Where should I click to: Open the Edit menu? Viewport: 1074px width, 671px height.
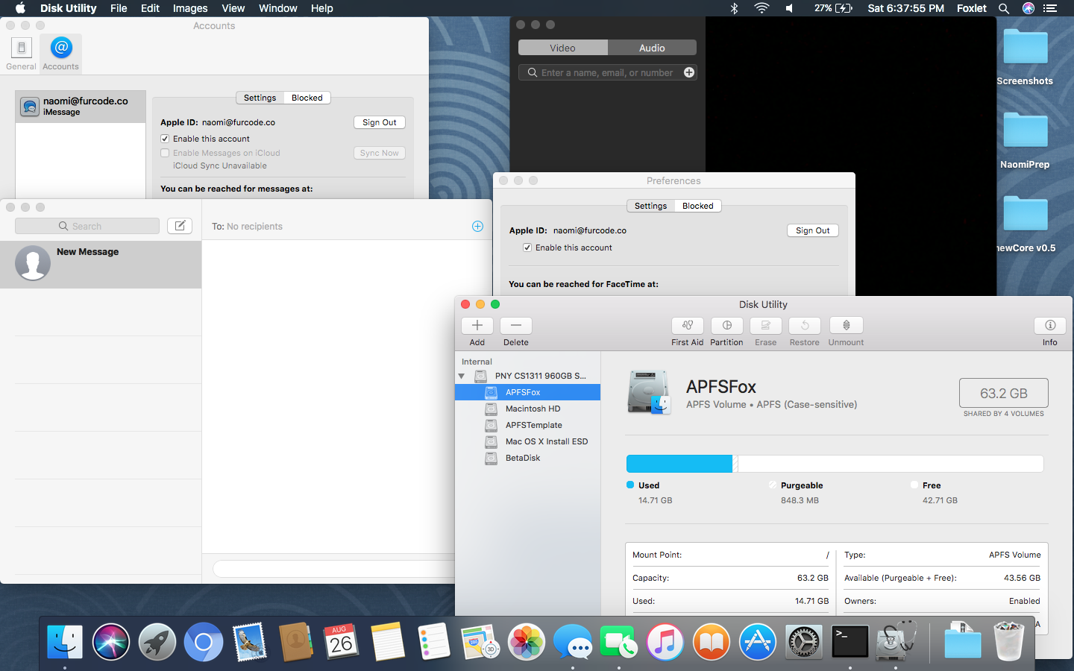150,8
